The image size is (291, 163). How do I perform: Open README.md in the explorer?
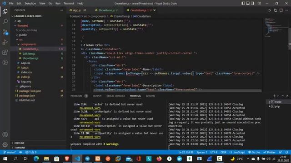(27, 100)
